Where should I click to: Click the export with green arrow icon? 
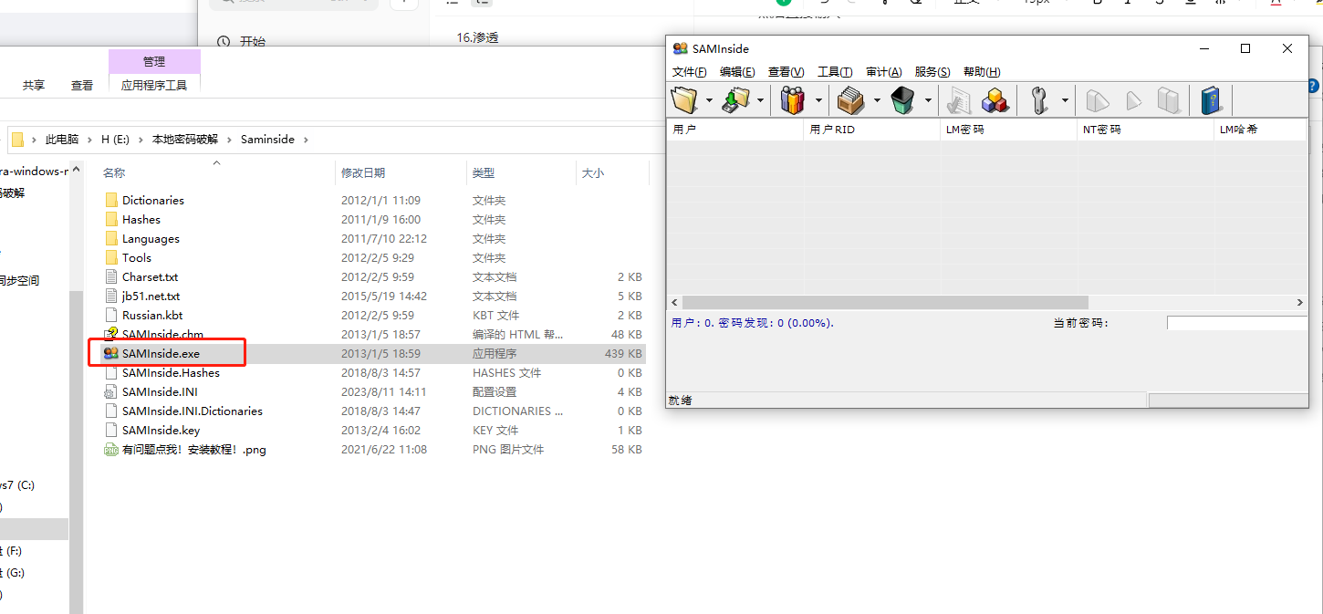click(x=735, y=99)
